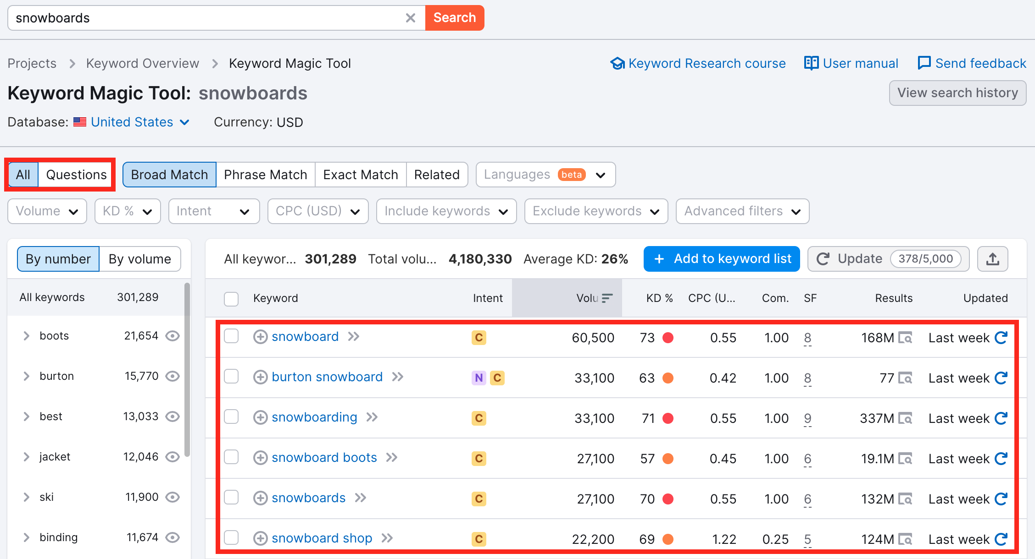This screenshot has width=1035, height=559.
Task: Click the export upload icon button
Action: 992,259
